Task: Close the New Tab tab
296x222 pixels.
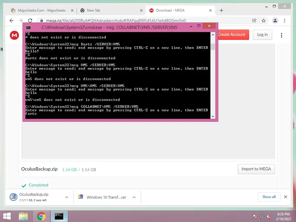Action: [x=141, y=10]
